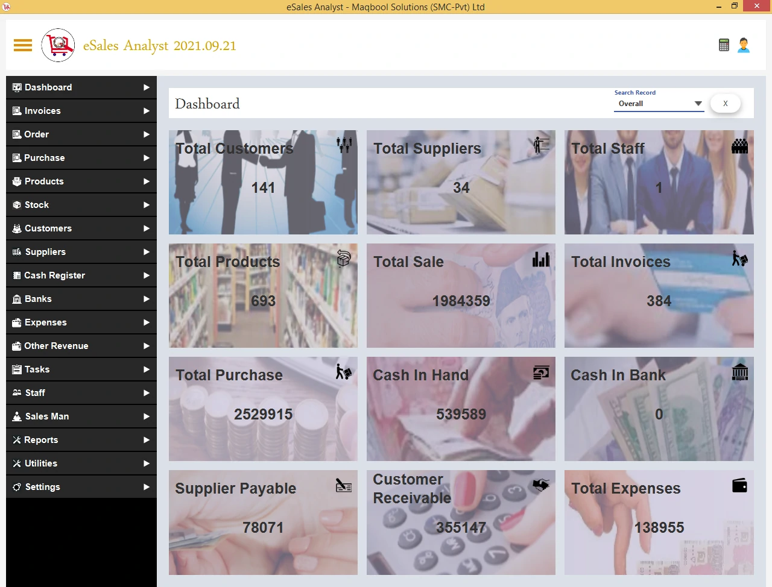Click the Supplier Payable value 78071
This screenshot has height=587, width=772.
264,528
